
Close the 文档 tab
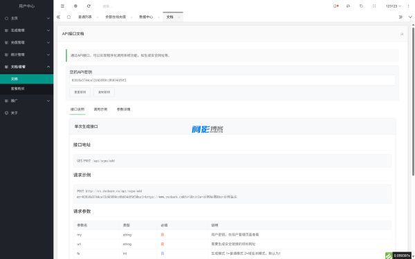click(179, 17)
